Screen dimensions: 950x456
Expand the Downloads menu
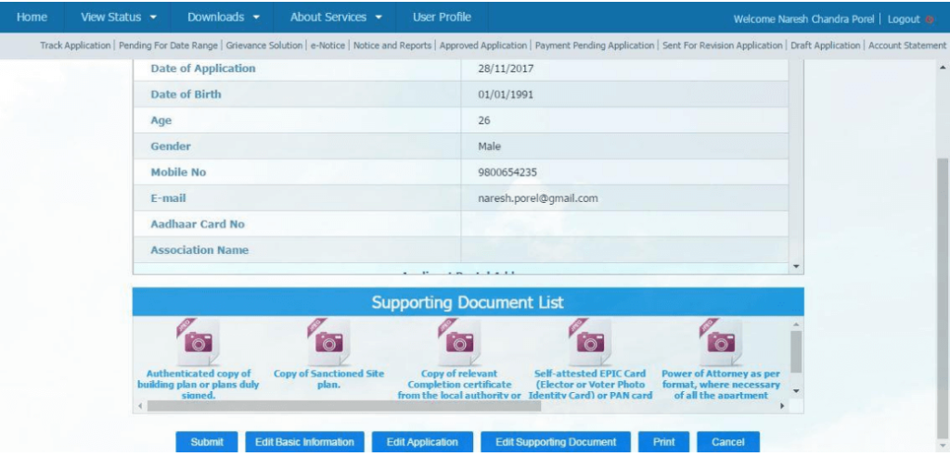click(x=223, y=18)
